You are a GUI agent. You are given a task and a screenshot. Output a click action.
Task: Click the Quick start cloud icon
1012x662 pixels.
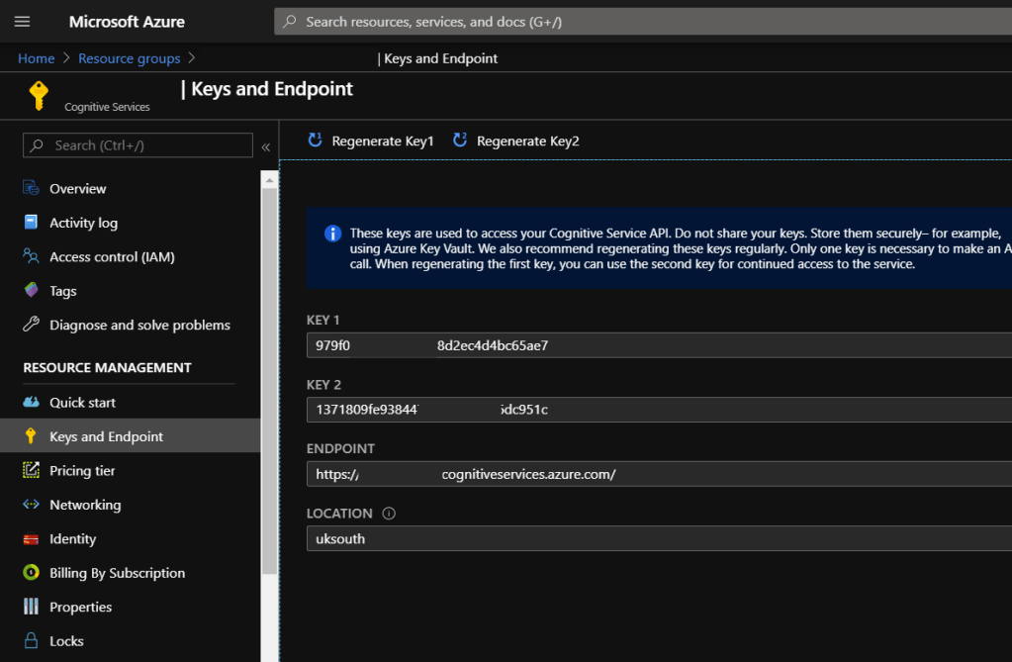point(31,403)
